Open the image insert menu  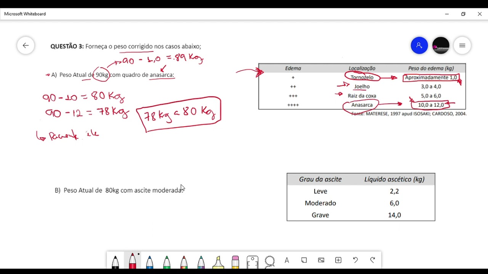pyautogui.click(x=321, y=260)
